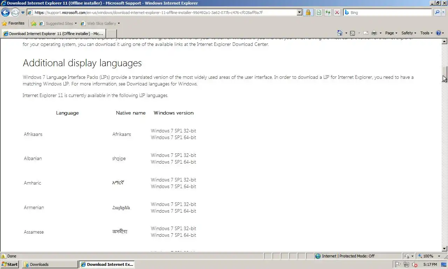The image size is (448, 269).
Task: Click the 'Native name' column header
Action: [x=131, y=113]
